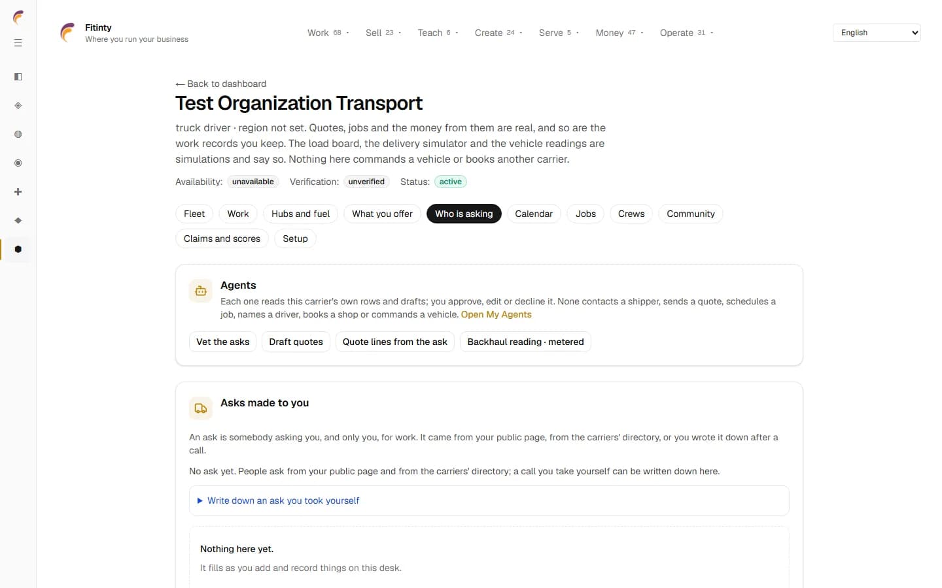
Task: Click the solid diamond sidebar icon
Action: pos(18,221)
